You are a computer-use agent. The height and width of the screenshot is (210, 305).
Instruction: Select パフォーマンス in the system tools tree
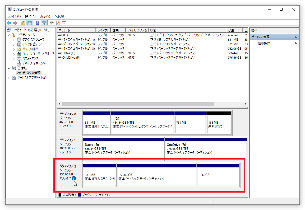tap(30, 59)
